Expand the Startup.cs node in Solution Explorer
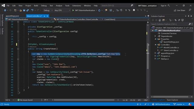 click(x=155, y=59)
